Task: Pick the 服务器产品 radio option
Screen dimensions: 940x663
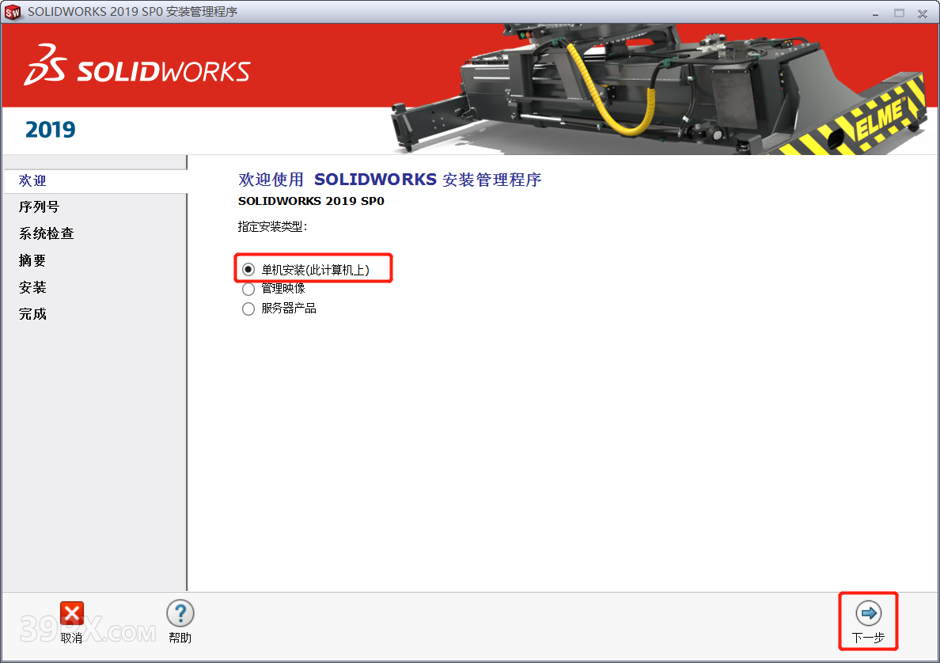Action: pos(248,309)
